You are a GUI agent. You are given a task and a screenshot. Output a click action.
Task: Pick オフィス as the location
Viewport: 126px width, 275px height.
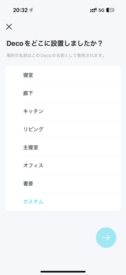point(63,165)
